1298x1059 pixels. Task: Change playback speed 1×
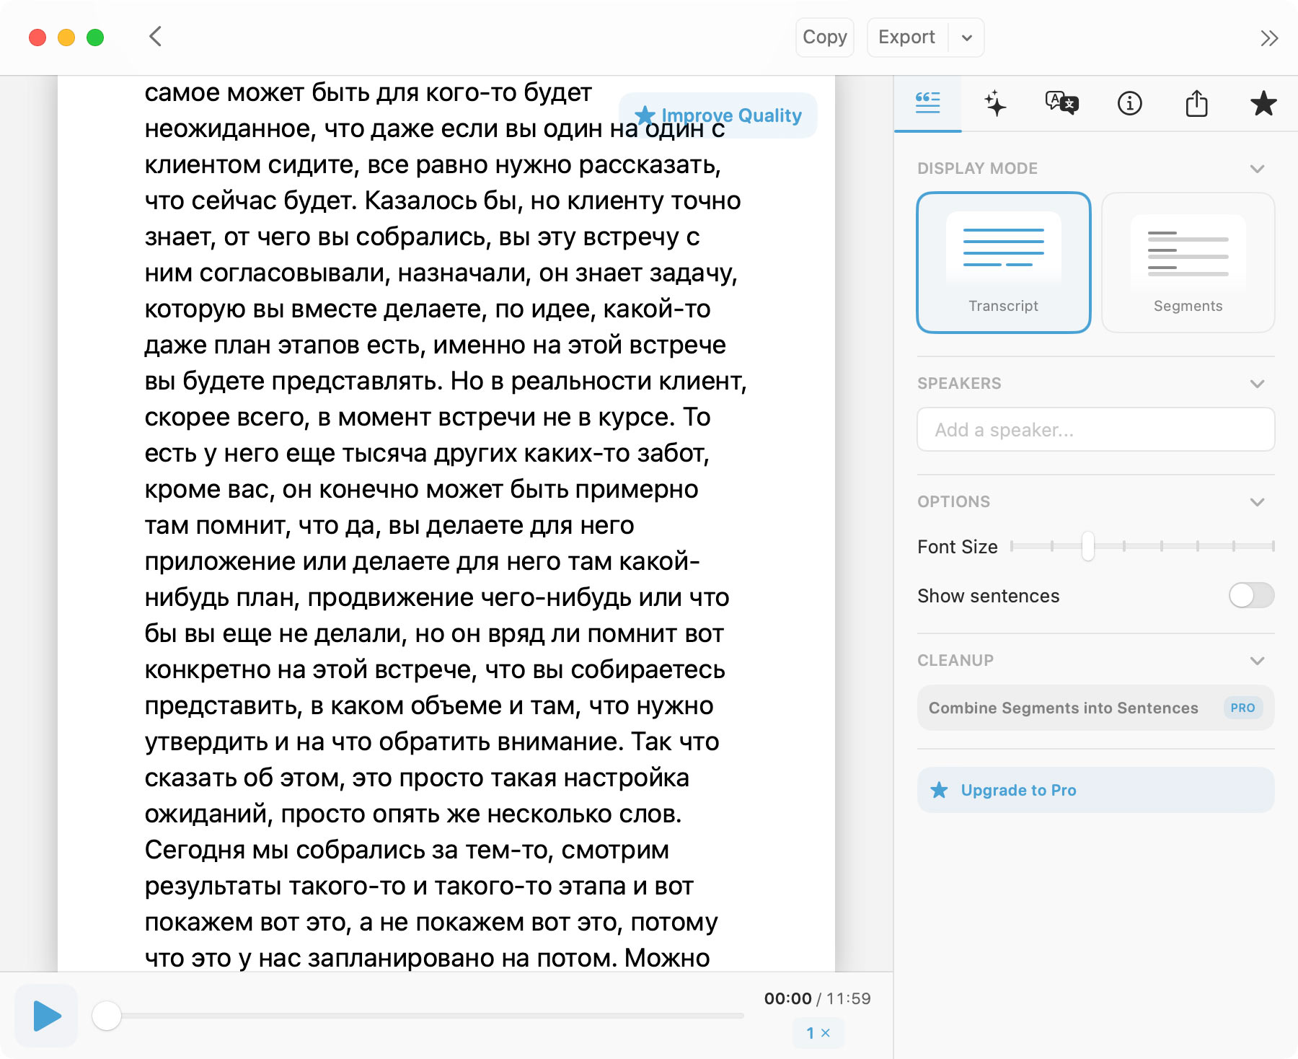(818, 1033)
